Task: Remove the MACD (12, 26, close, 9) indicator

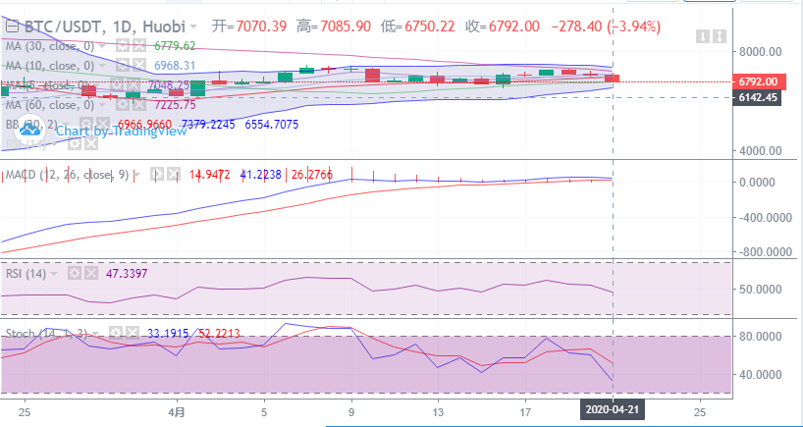Action: pyautogui.click(x=174, y=175)
